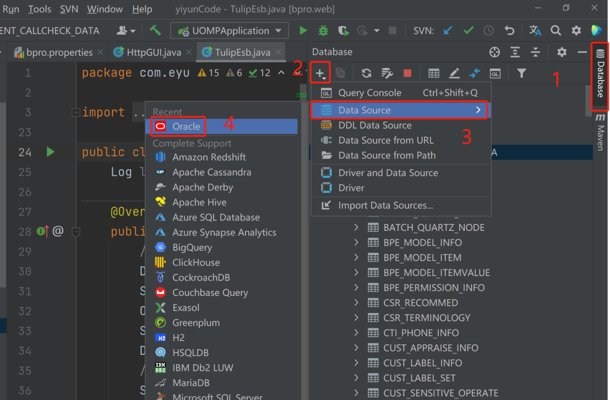Click the Build hammer icon
This screenshot has height=400, width=610.
pos(155,31)
